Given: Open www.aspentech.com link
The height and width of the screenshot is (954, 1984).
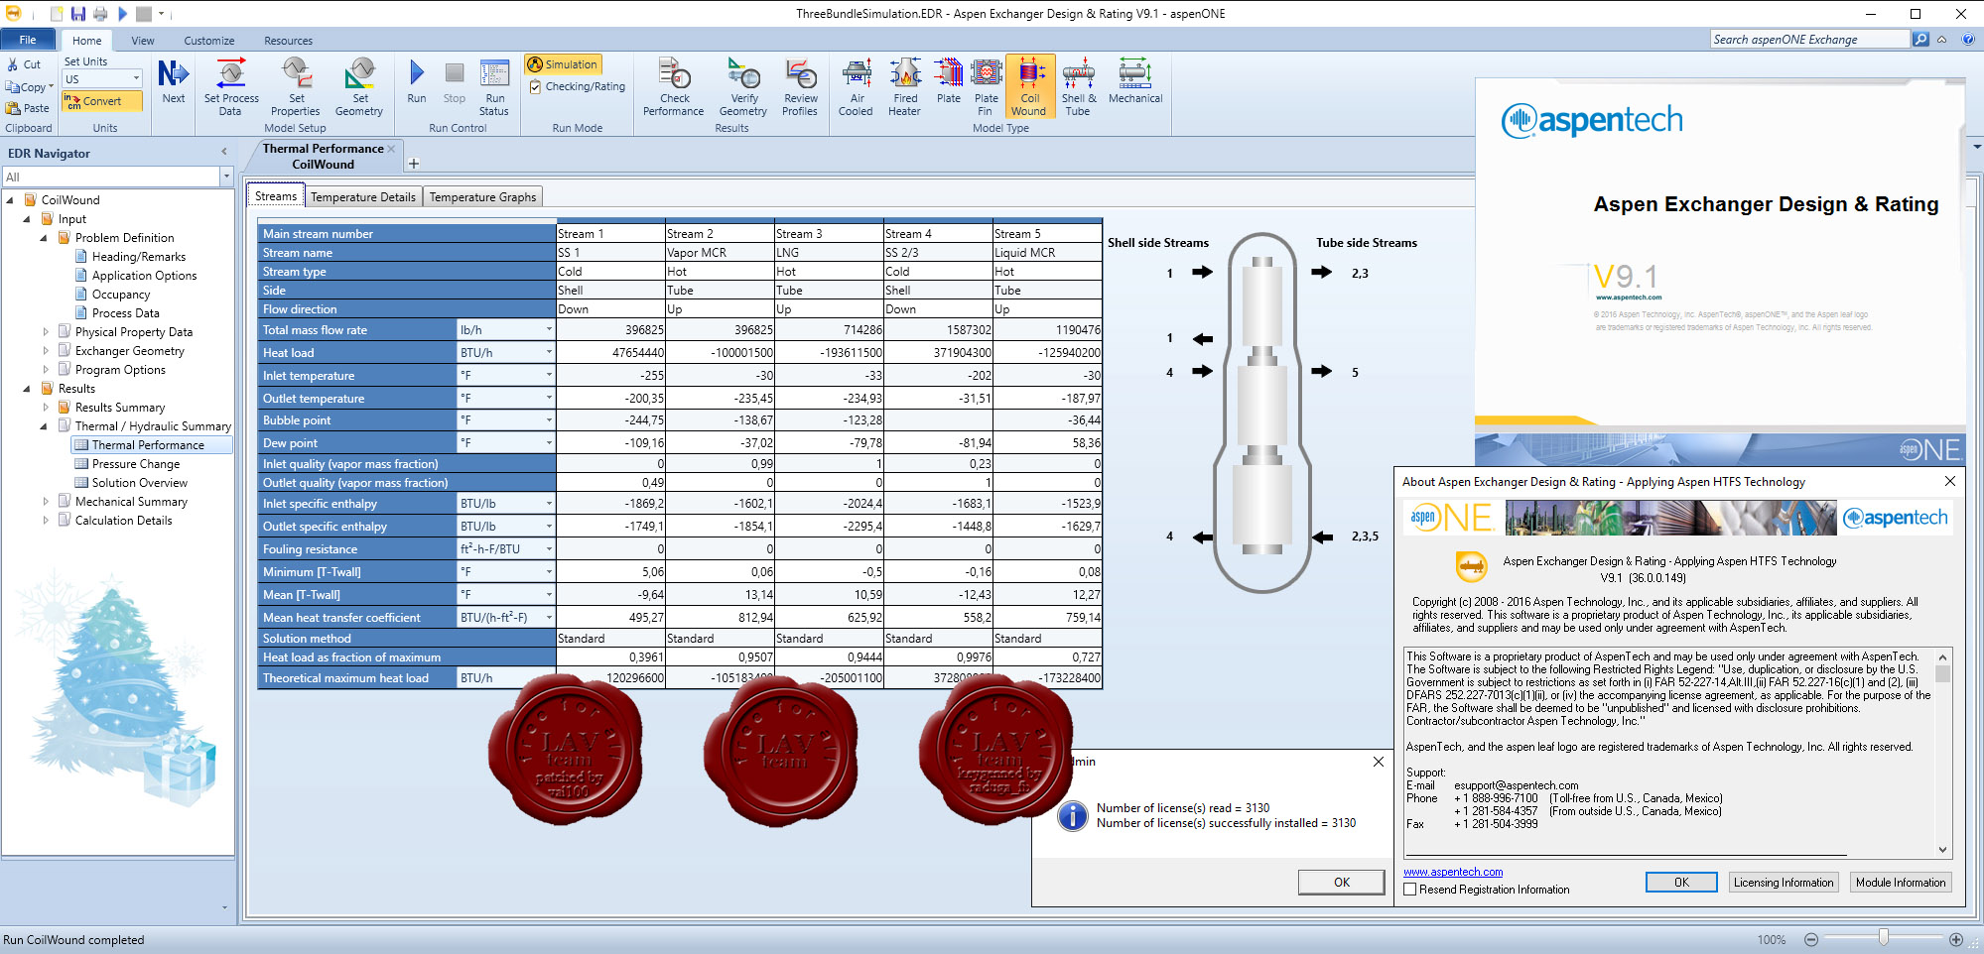Looking at the screenshot, I should tap(1453, 872).
